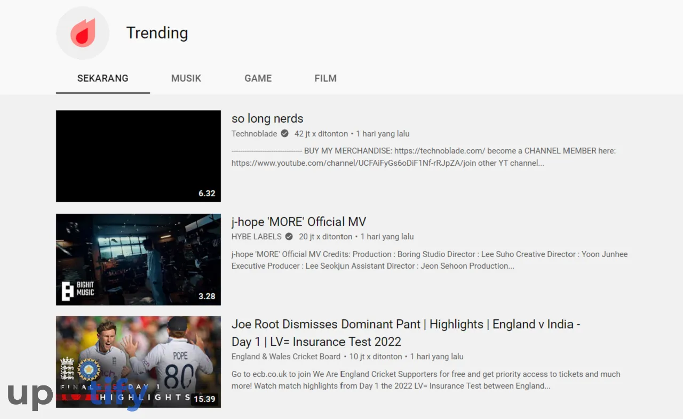Click Technoblade's verified checkmark badge
This screenshot has height=419, width=683.
(285, 133)
